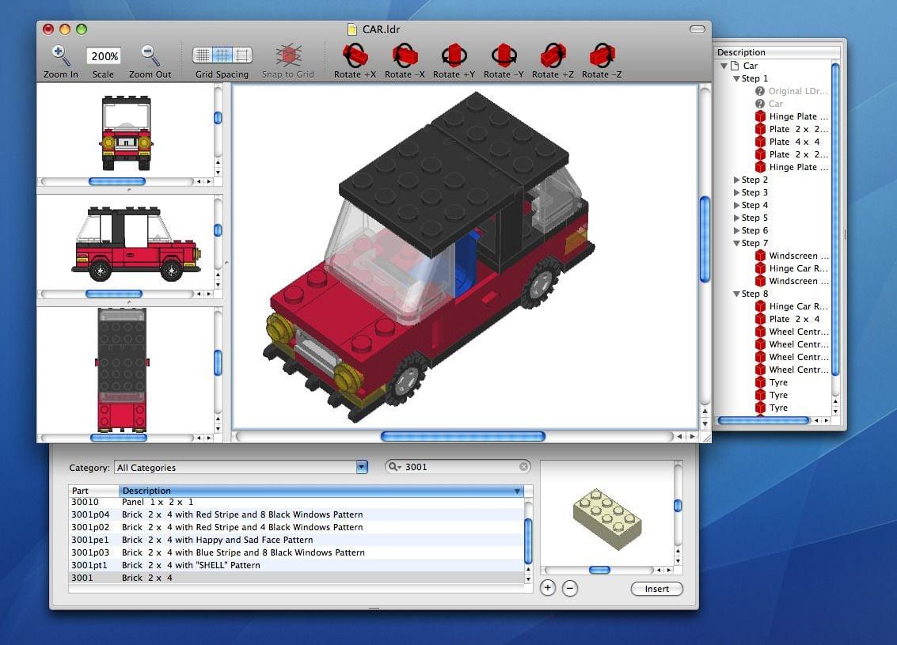Select the Step 3 label in the outline
The image size is (897, 645).
pos(754,192)
